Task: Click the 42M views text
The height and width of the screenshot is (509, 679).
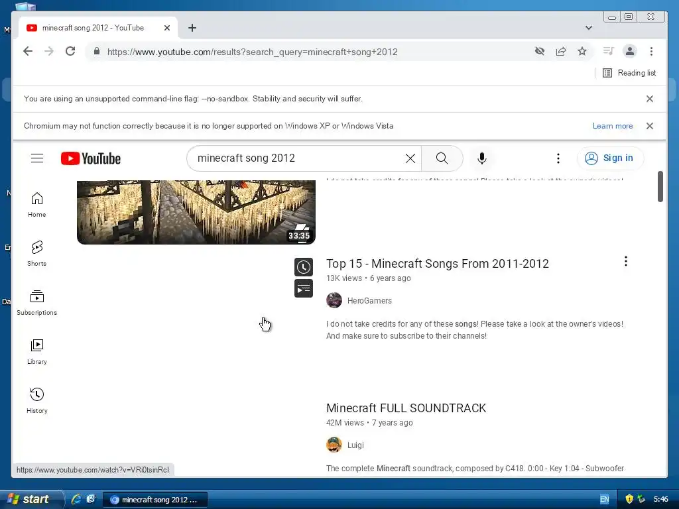Action: (x=345, y=423)
